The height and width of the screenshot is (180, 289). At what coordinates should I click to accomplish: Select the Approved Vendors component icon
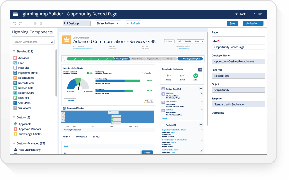pyautogui.click(x=16, y=129)
